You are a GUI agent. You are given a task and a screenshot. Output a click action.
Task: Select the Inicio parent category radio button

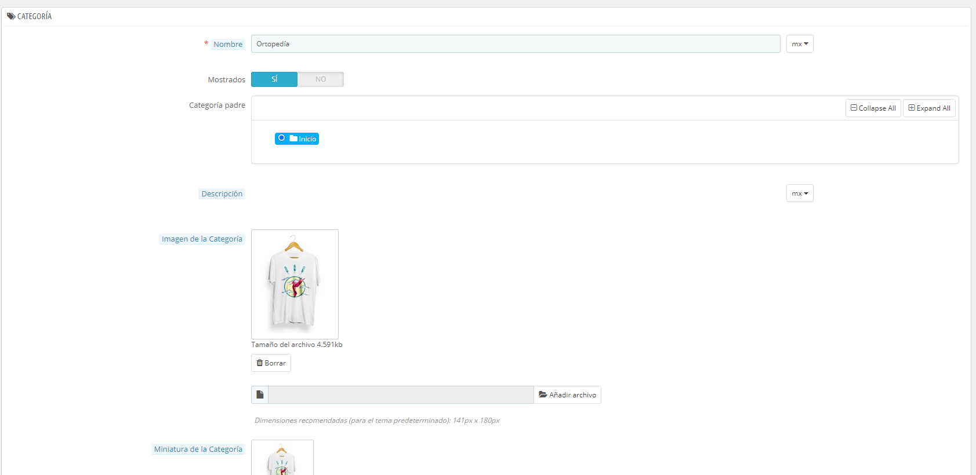pyautogui.click(x=282, y=138)
